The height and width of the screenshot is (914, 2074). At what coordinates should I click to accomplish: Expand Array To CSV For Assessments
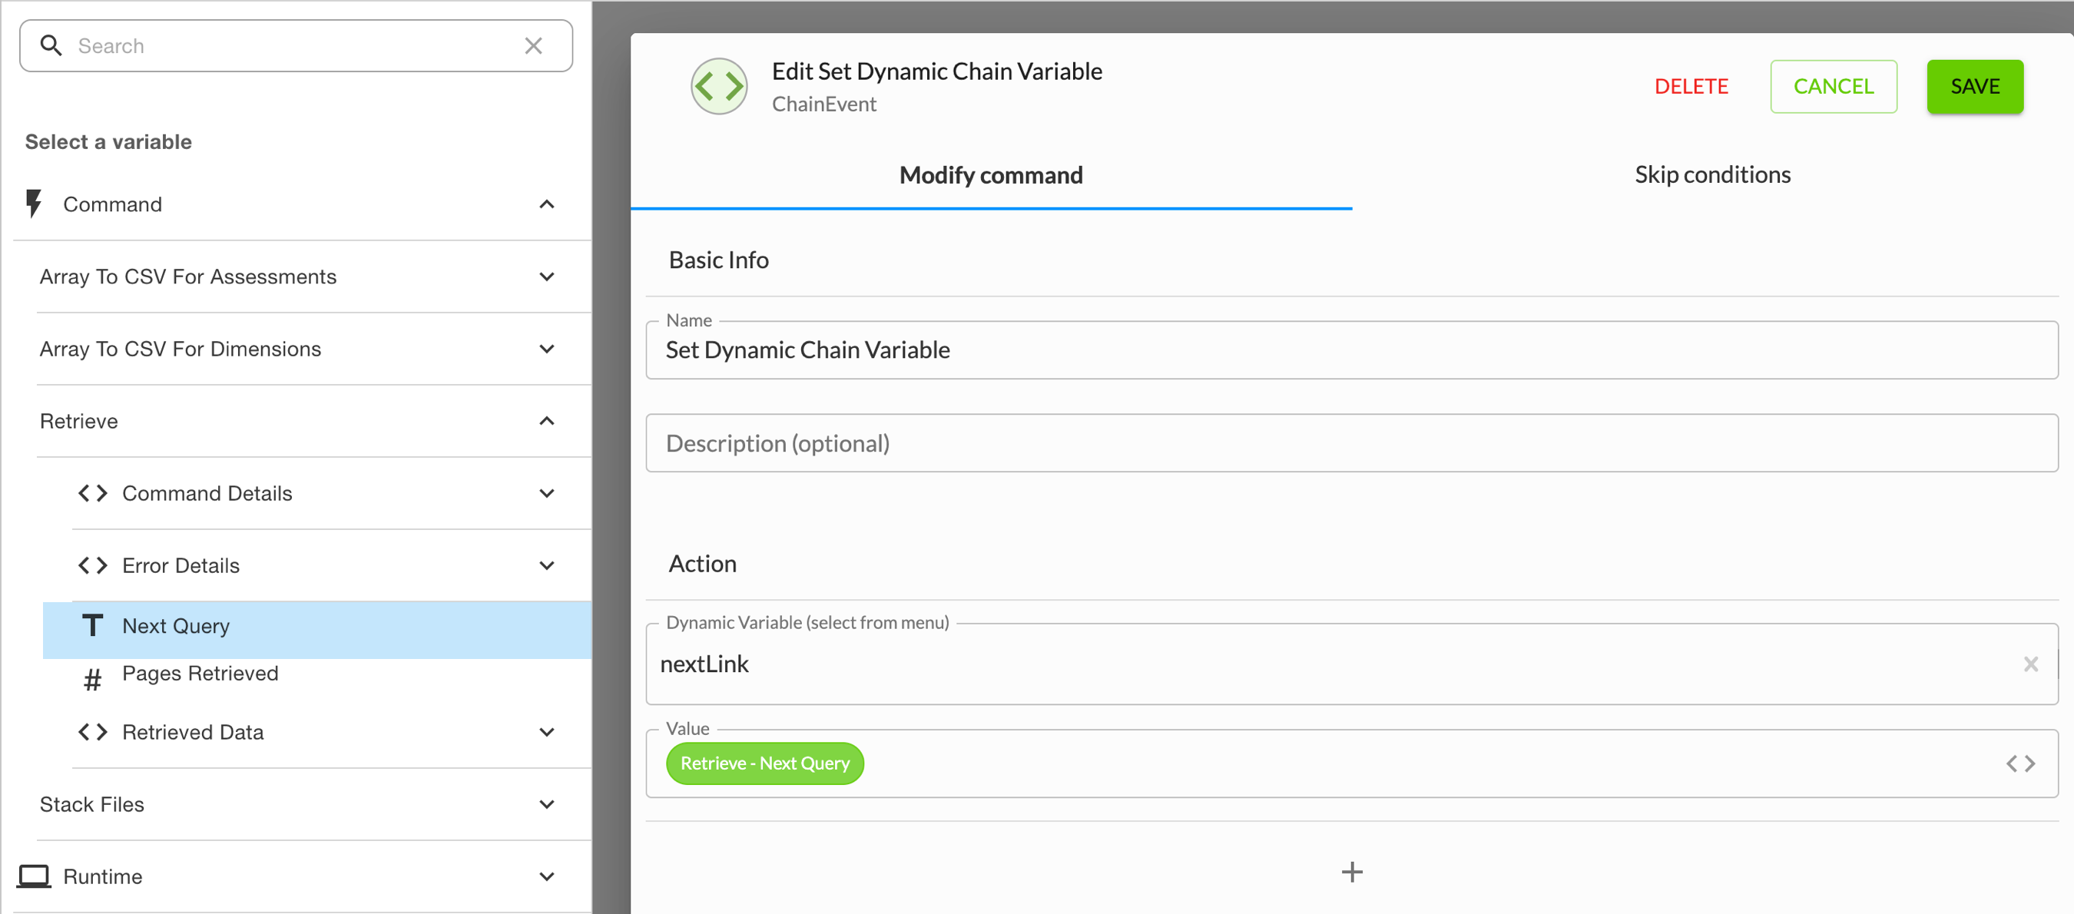(547, 277)
